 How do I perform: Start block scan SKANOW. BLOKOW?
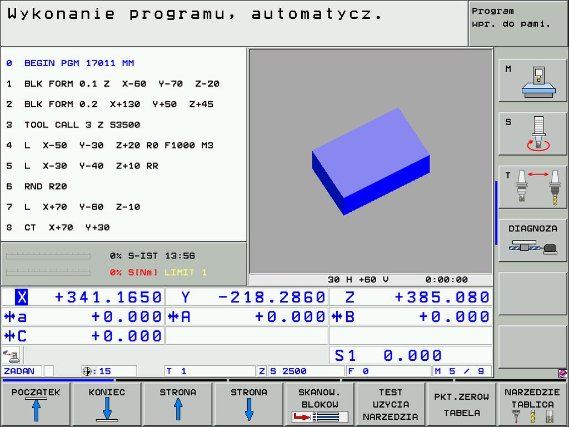320,404
